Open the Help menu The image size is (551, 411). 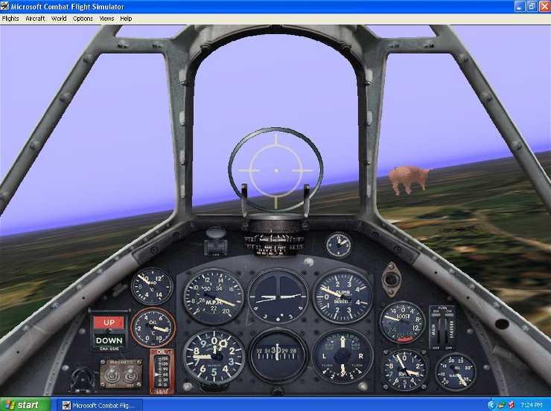pos(126,19)
